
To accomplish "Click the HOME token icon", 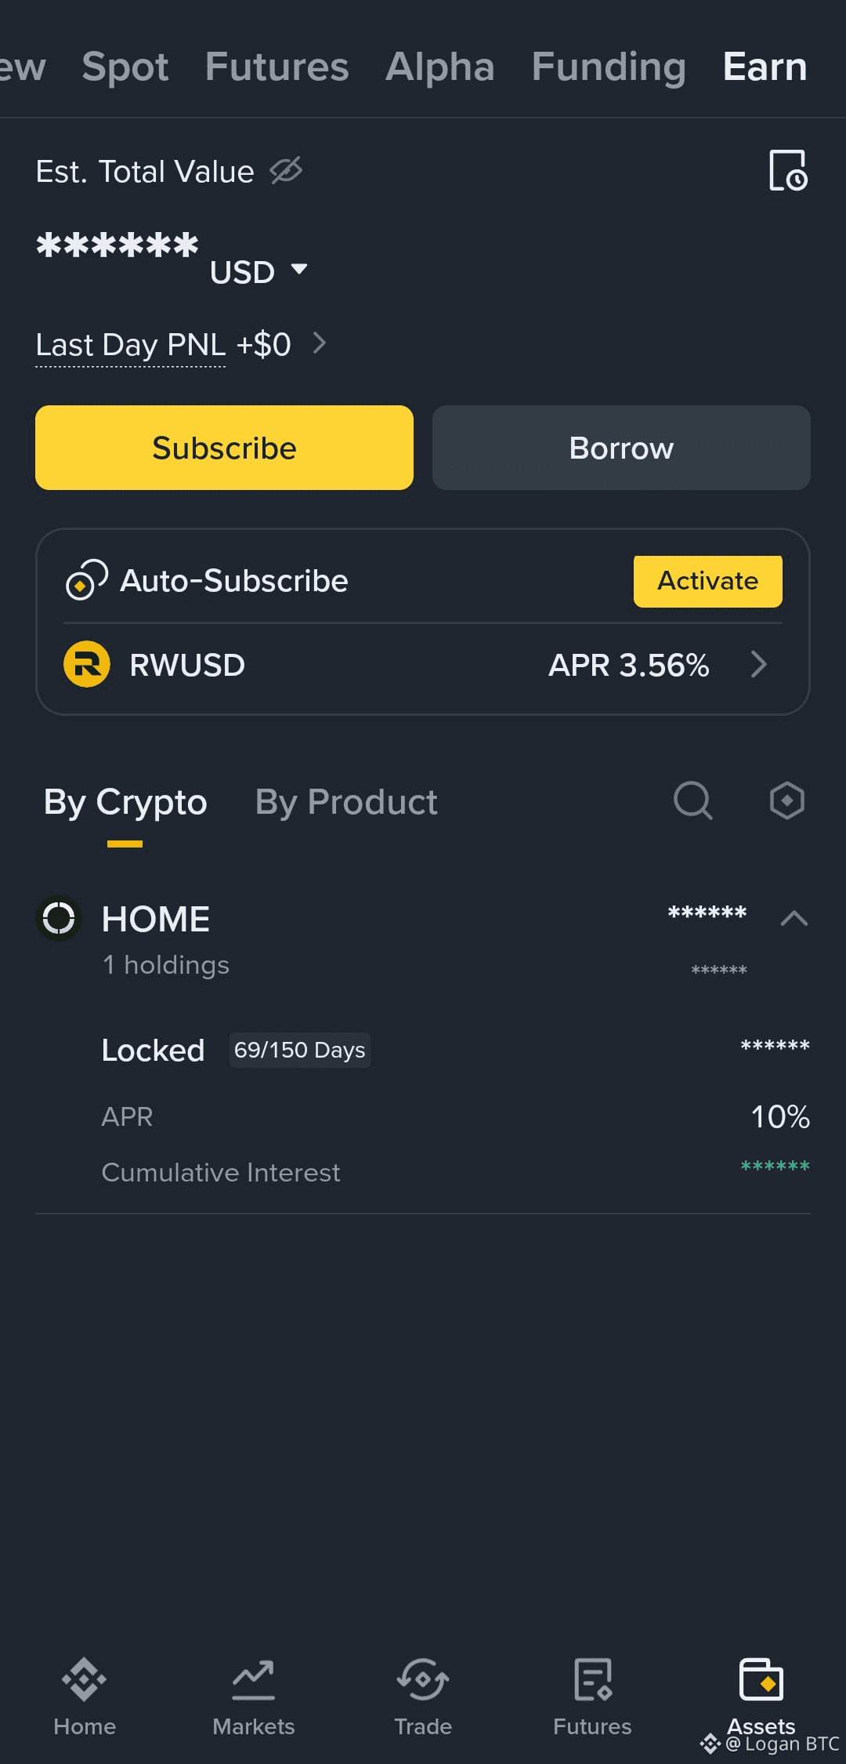I will click(59, 918).
